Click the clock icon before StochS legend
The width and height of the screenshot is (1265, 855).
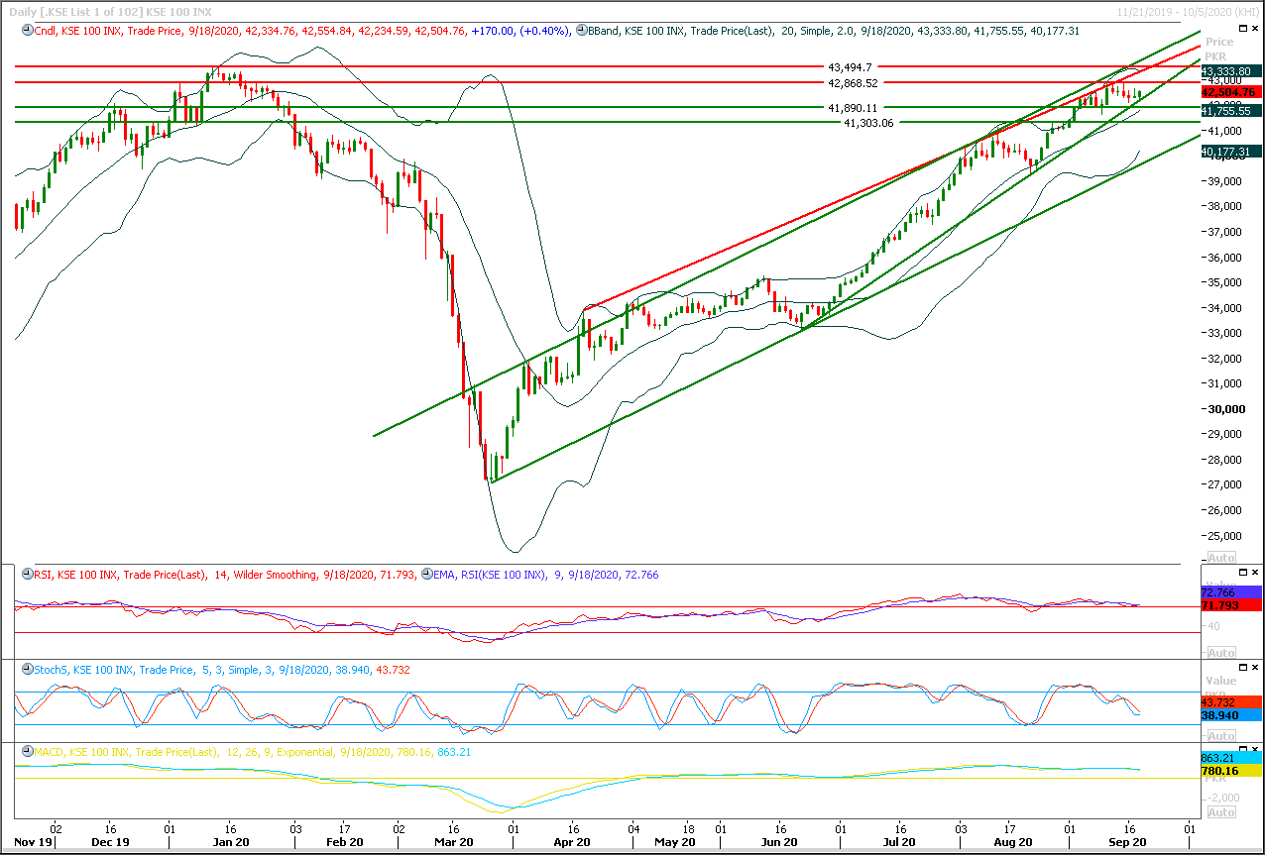click(x=27, y=670)
